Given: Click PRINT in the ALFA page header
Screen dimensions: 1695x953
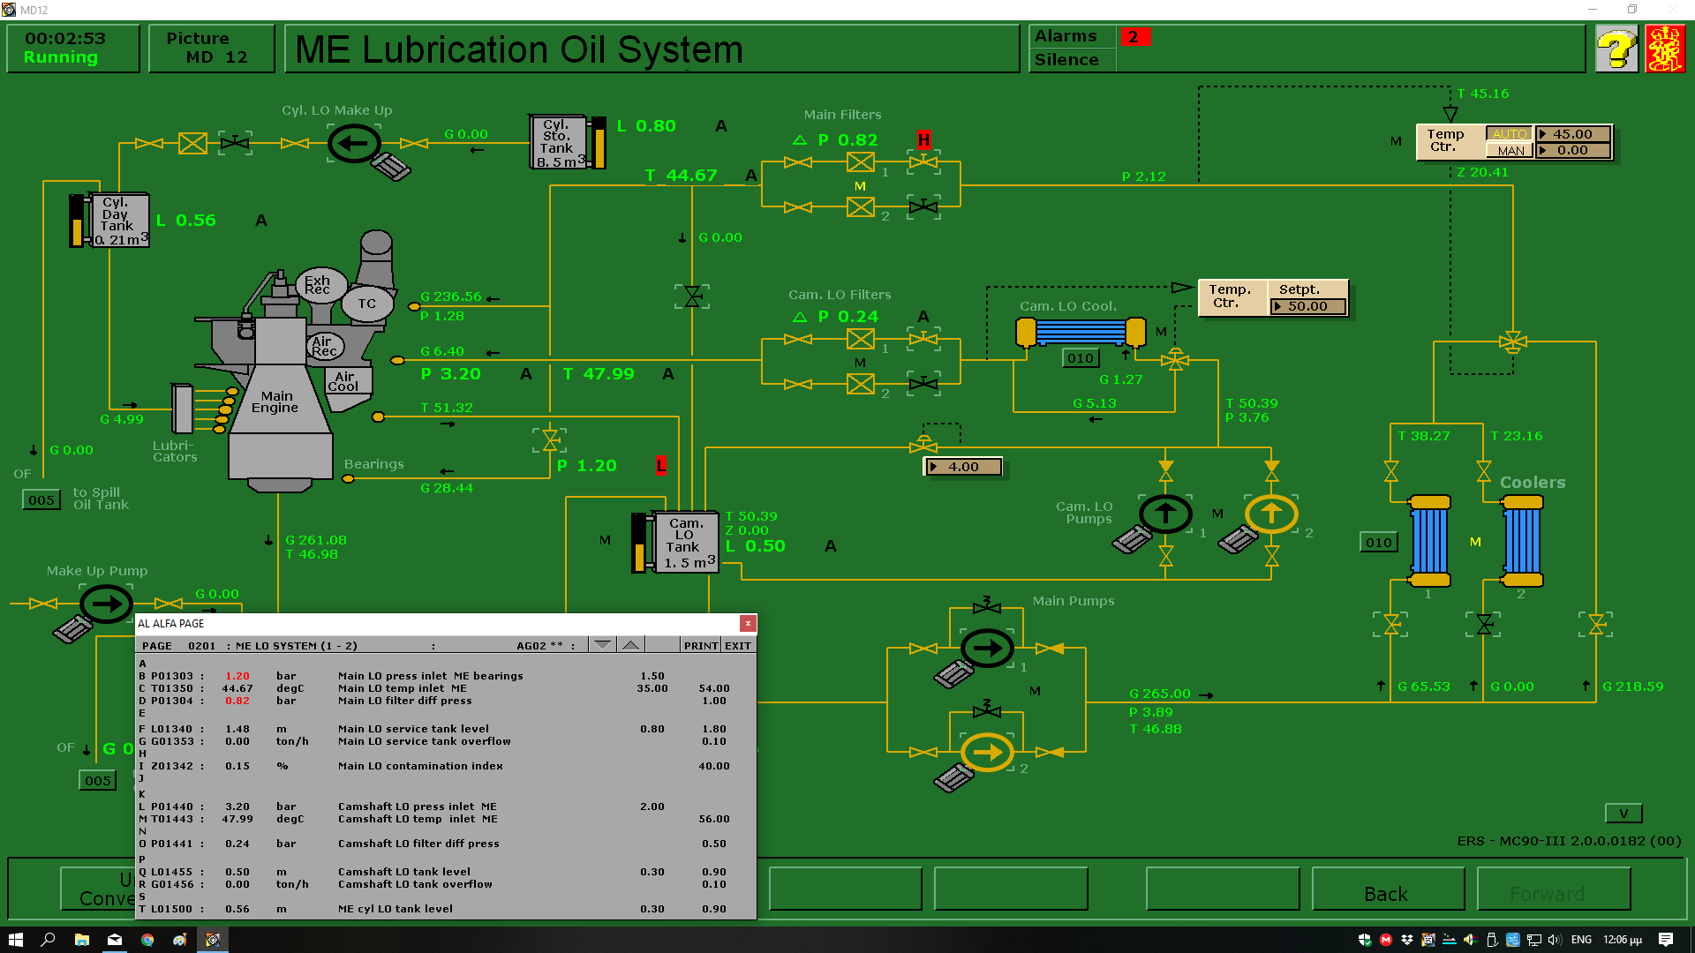Looking at the screenshot, I should coord(701,645).
